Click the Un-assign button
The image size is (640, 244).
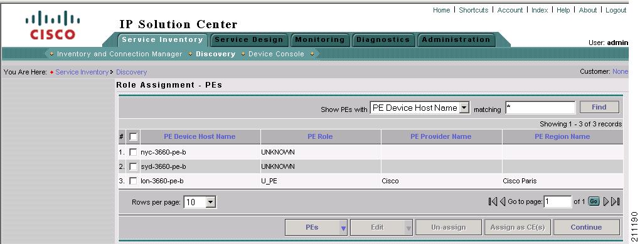click(x=449, y=227)
